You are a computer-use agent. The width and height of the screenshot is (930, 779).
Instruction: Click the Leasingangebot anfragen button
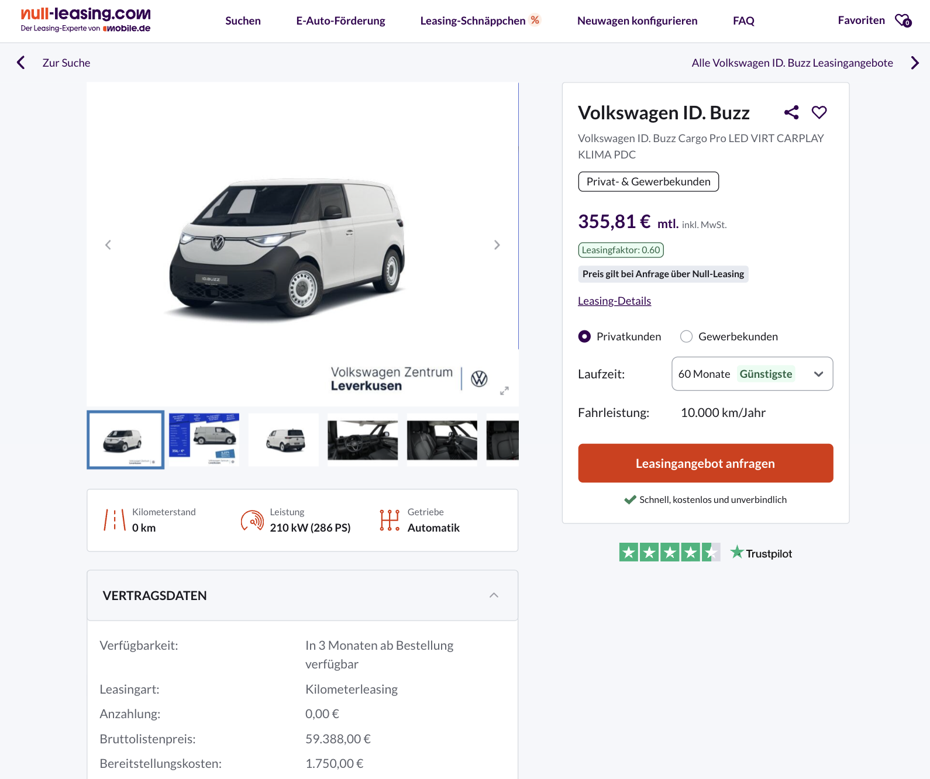coord(705,463)
